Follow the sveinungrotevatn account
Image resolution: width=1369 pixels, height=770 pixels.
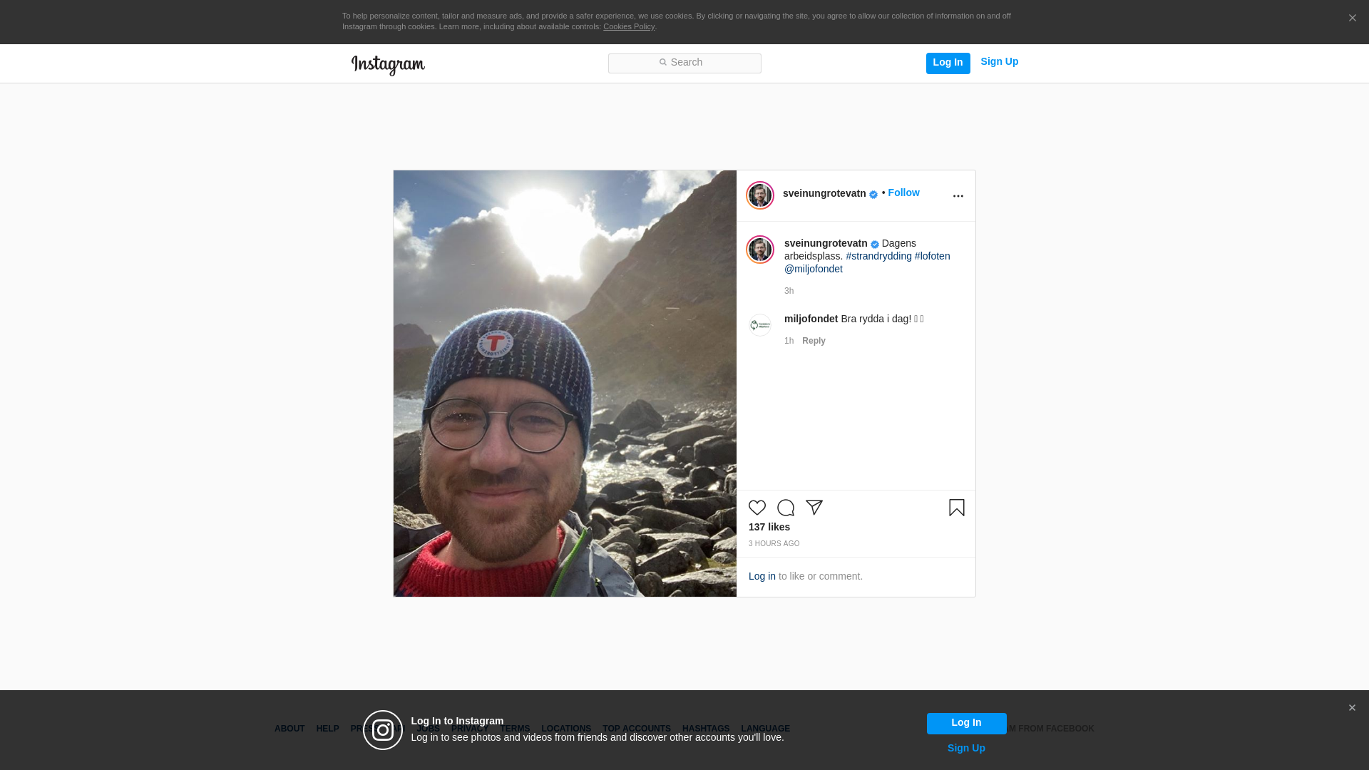click(903, 193)
